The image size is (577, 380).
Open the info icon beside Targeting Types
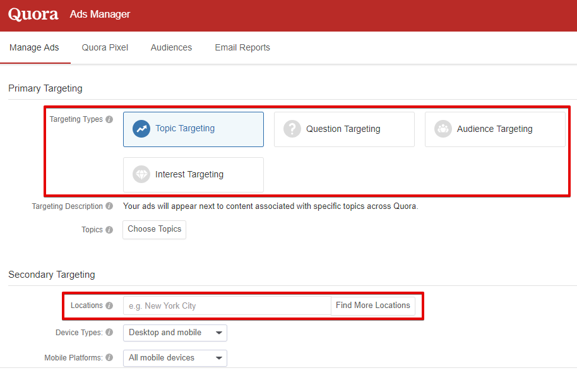click(x=109, y=119)
